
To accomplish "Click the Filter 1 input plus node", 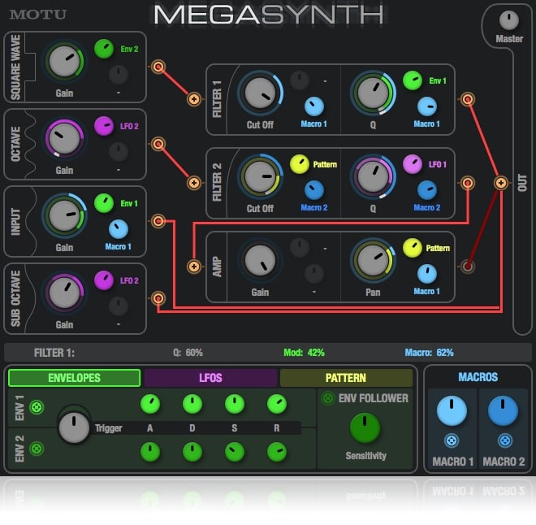I will point(194,99).
